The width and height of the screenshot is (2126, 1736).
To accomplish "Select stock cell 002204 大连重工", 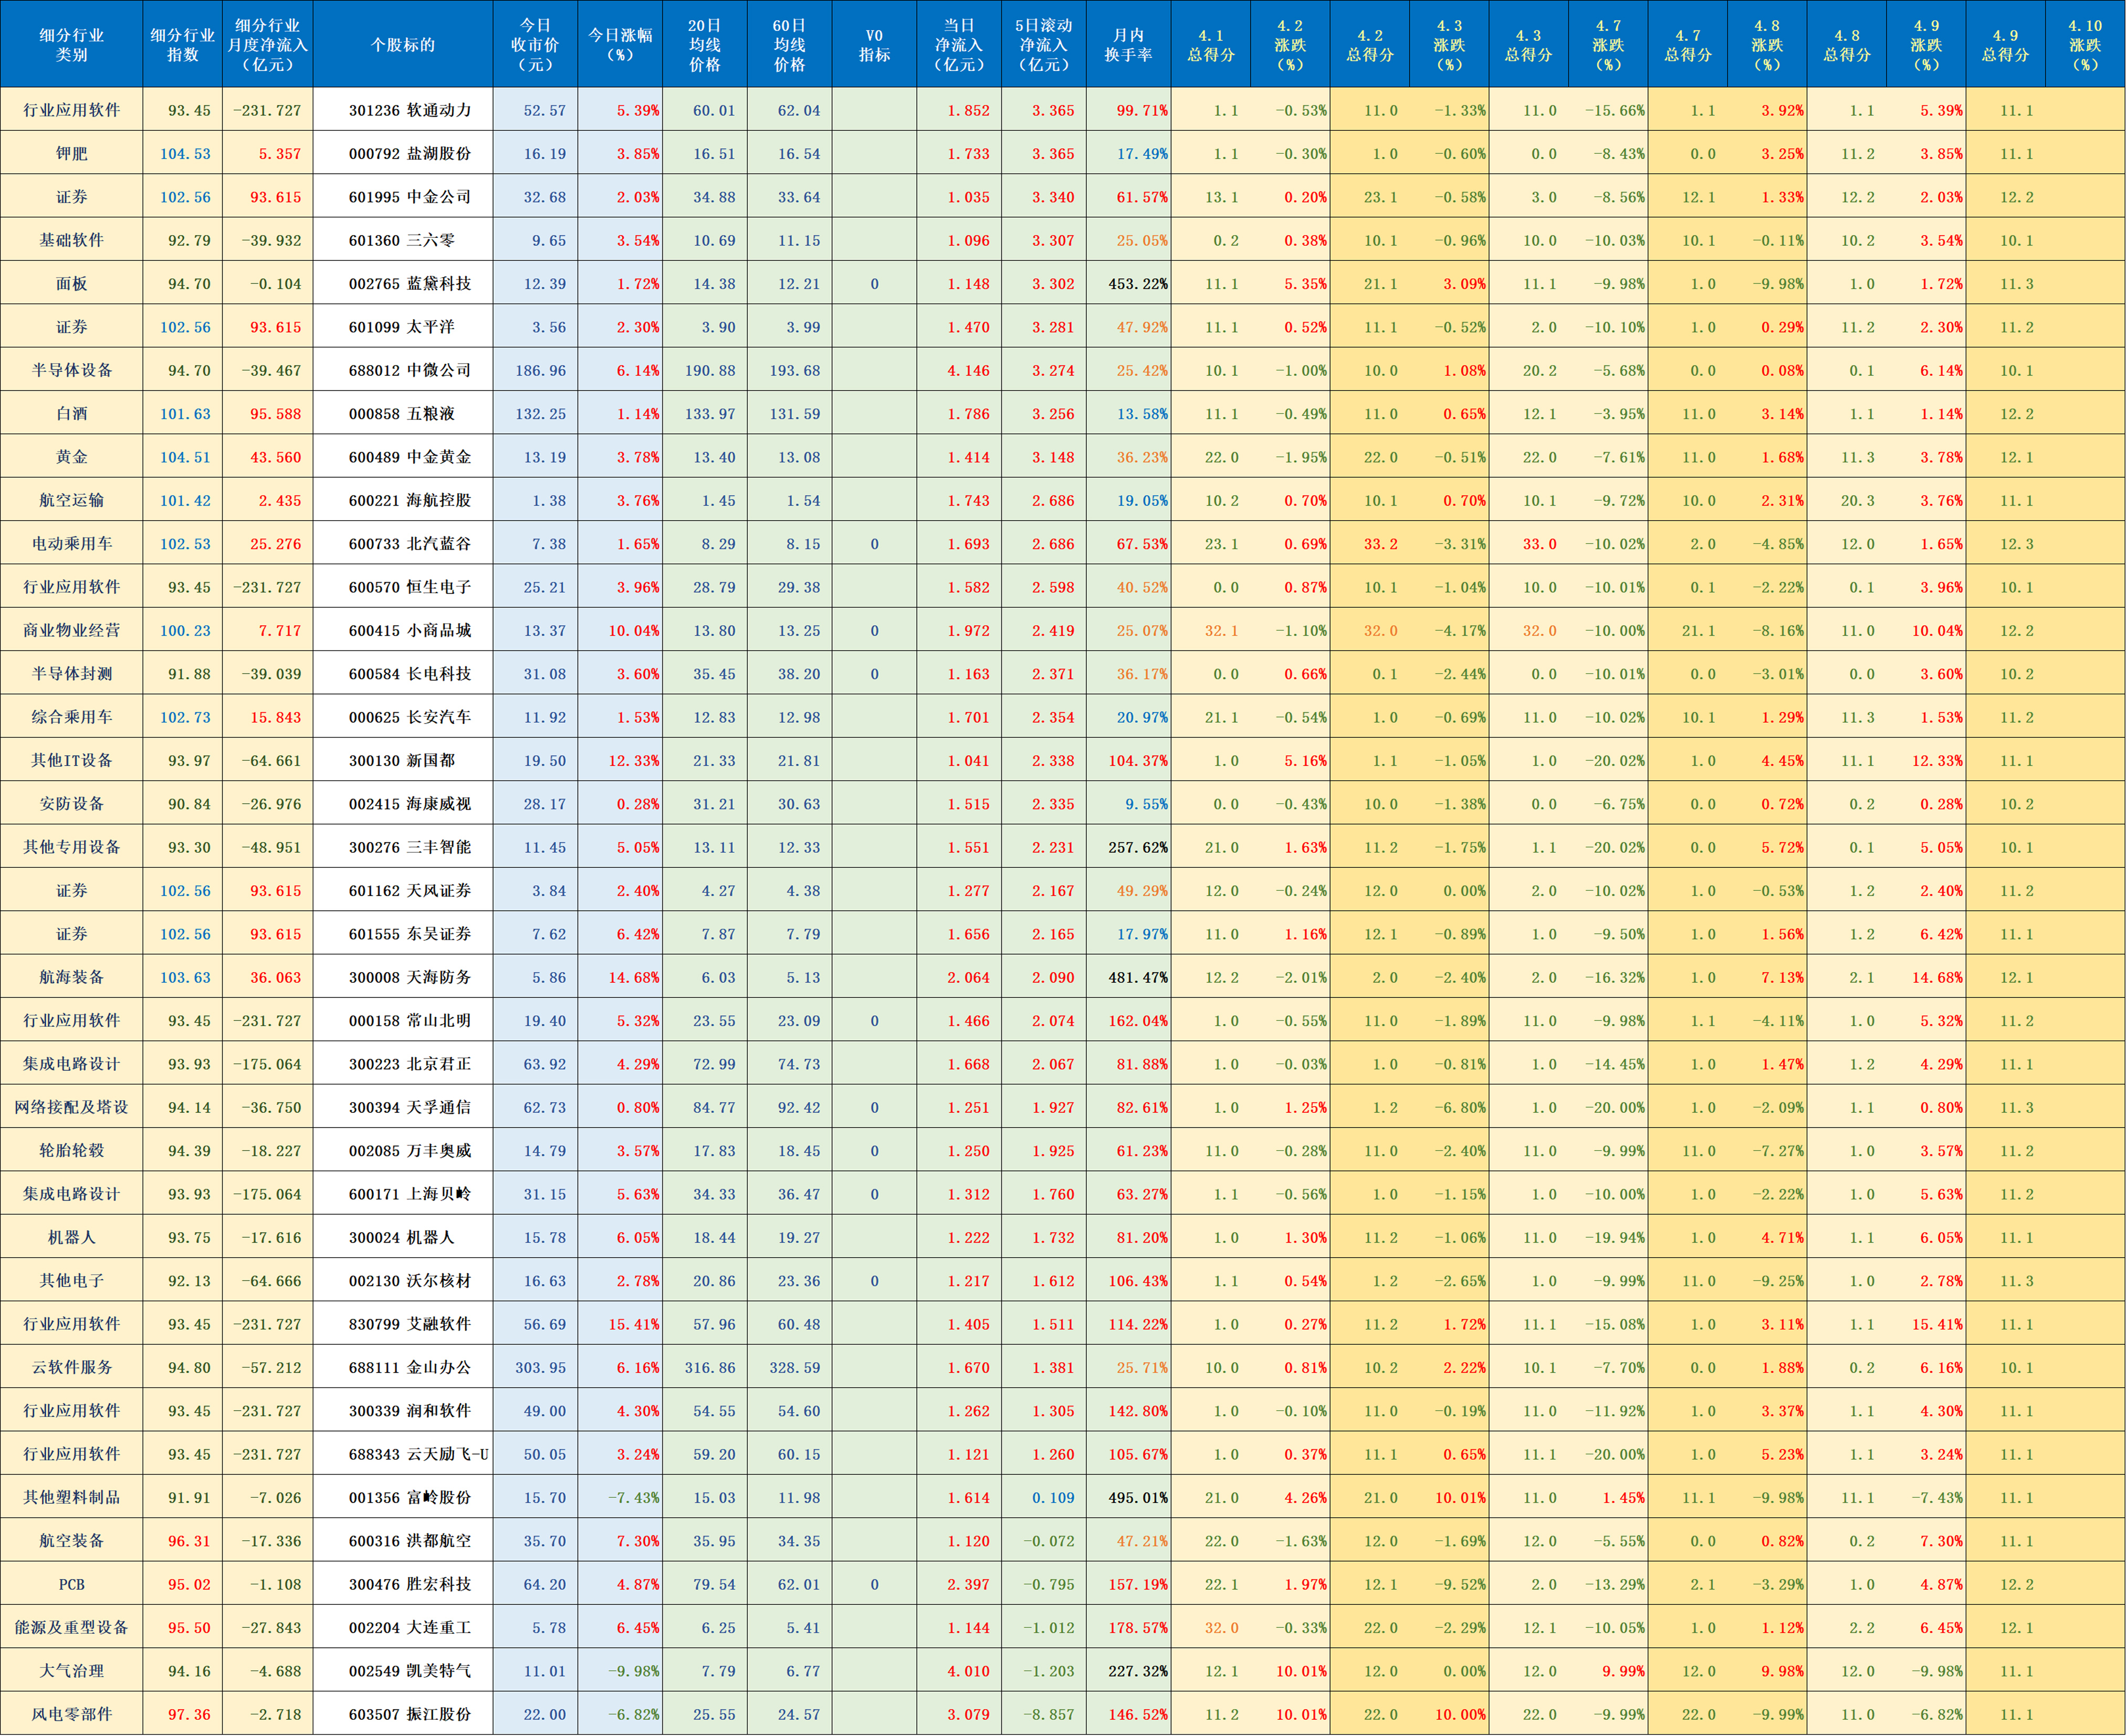I will point(403,1627).
